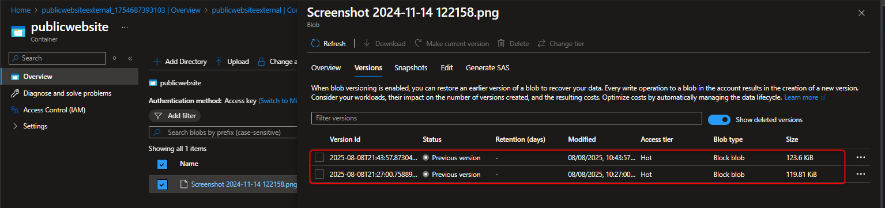Open the ellipsis menu beside publicwebsite title
This screenshot has width=885, height=208.
[125, 27]
